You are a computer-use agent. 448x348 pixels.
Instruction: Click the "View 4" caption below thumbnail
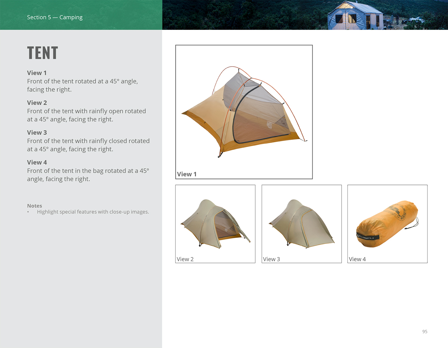pos(357,259)
